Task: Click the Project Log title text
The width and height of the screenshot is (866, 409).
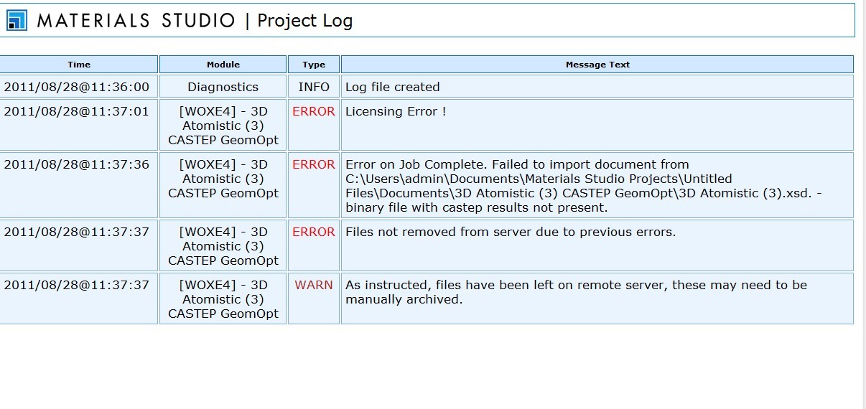Action: tap(305, 20)
